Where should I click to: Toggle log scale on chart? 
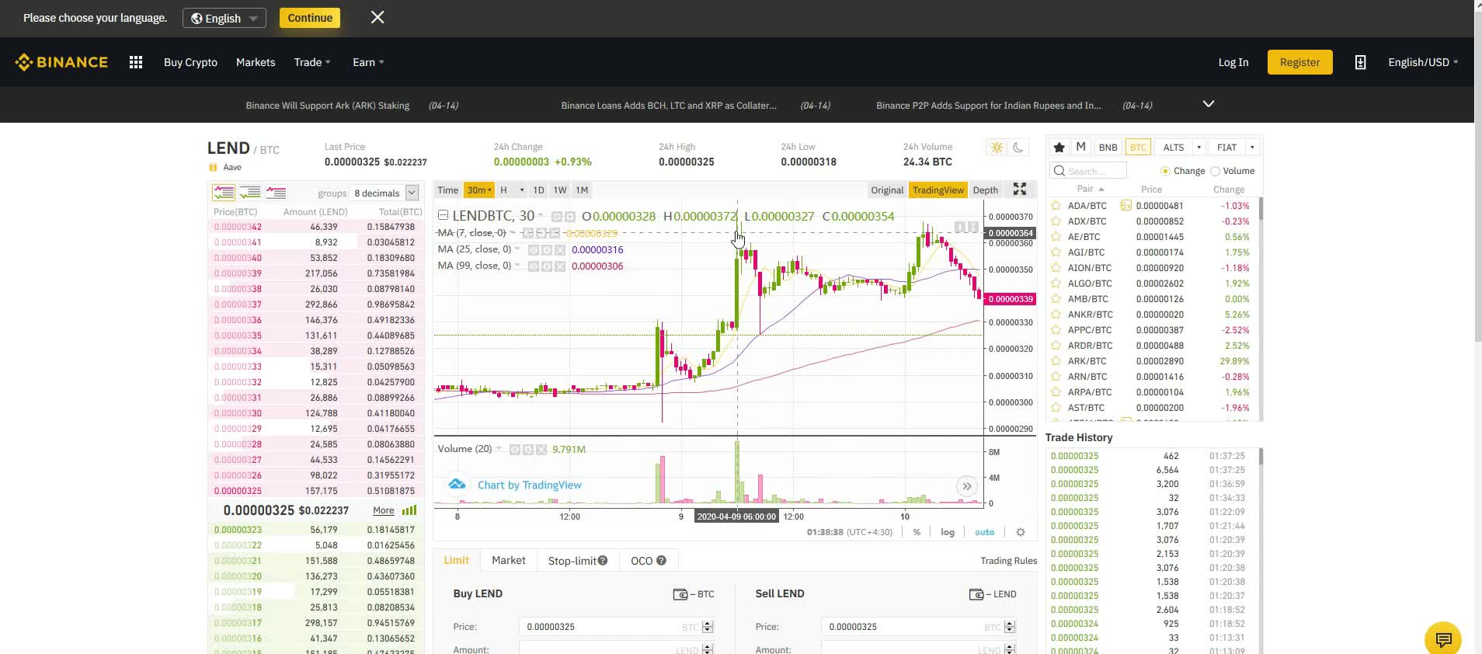click(x=948, y=532)
